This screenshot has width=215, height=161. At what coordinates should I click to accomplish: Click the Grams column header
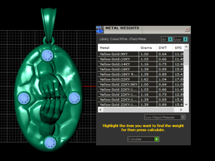[148, 48]
